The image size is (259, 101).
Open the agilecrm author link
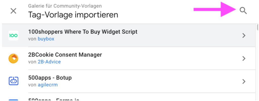48,85
